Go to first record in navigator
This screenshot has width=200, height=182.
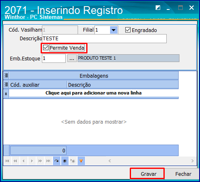pyautogui.click(x=7, y=161)
